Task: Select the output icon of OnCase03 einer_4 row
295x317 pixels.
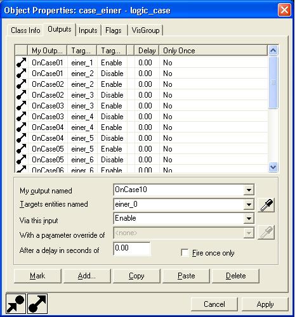Action: 22,117
